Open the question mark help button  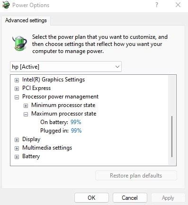pyautogui.click(x=156, y=5)
